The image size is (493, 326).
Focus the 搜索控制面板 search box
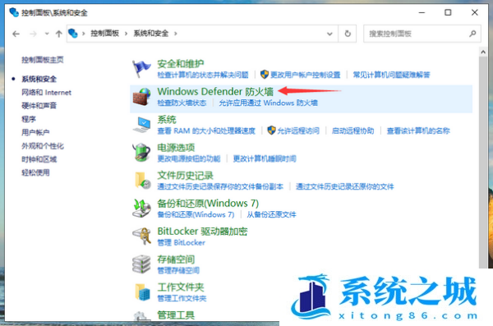point(422,34)
